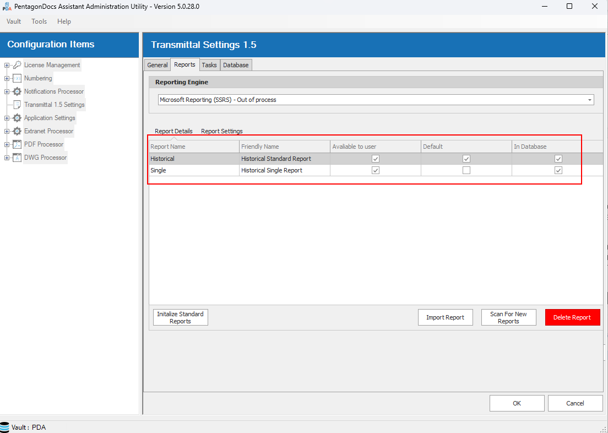Click the Application Settings gear icon

click(17, 118)
